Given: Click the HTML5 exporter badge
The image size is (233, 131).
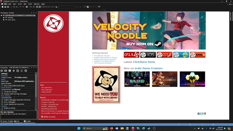Looking at the screenshot, I should pos(198,55).
